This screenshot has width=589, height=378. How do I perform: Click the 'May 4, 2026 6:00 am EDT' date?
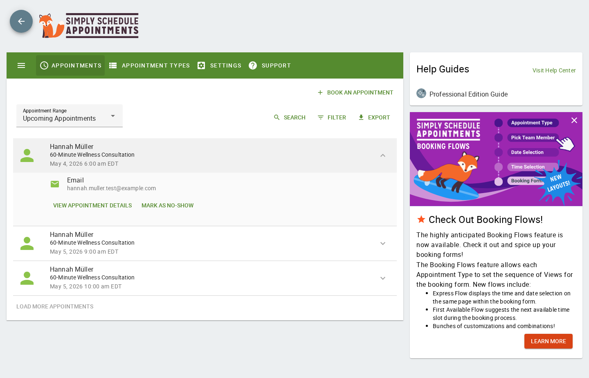click(x=84, y=164)
